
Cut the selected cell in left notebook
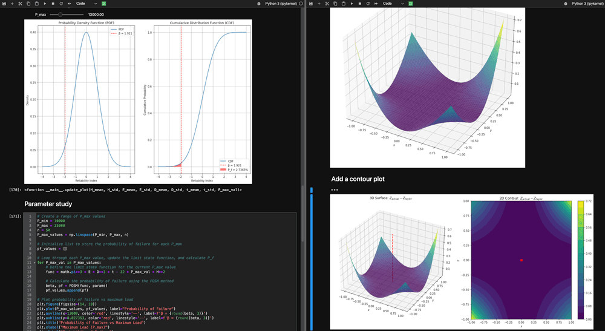click(x=20, y=4)
